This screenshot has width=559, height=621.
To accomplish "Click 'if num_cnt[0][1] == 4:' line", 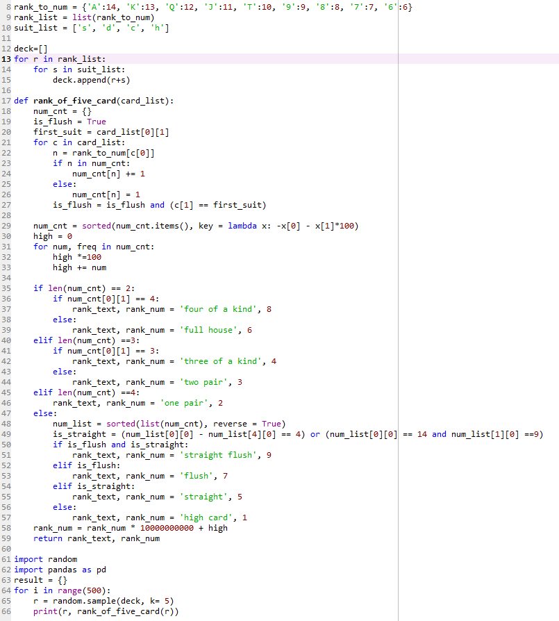I will (106, 299).
